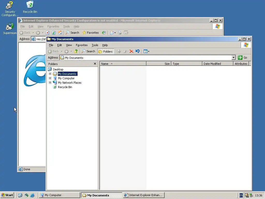This screenshot has height=199, width=265.
Task: Click the Home icon in Internet Explorer toolbar
Action: click(x=60, y=33)
